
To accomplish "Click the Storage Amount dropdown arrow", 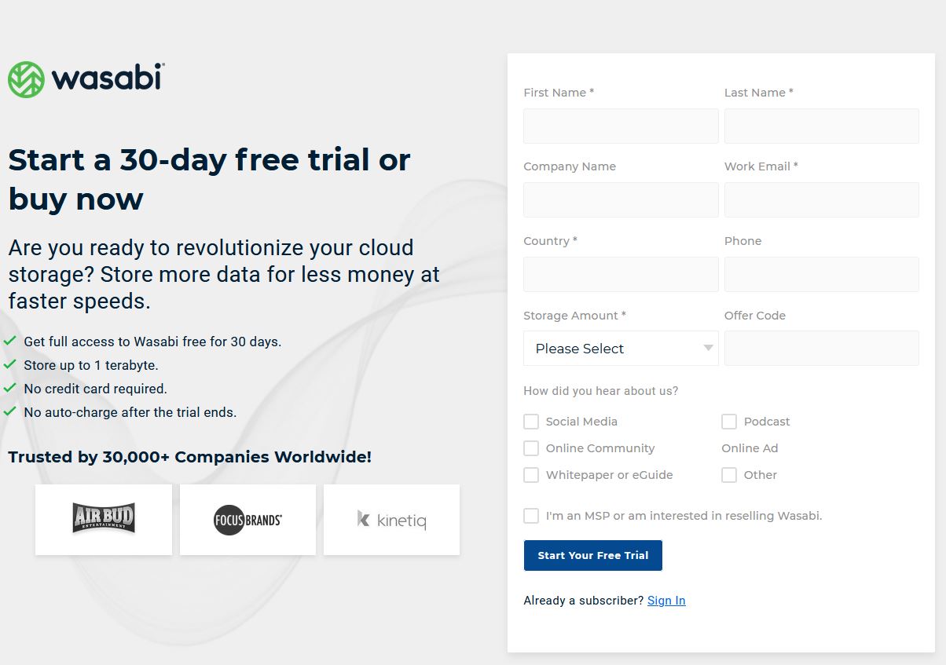I will click(x=708, y=349).
